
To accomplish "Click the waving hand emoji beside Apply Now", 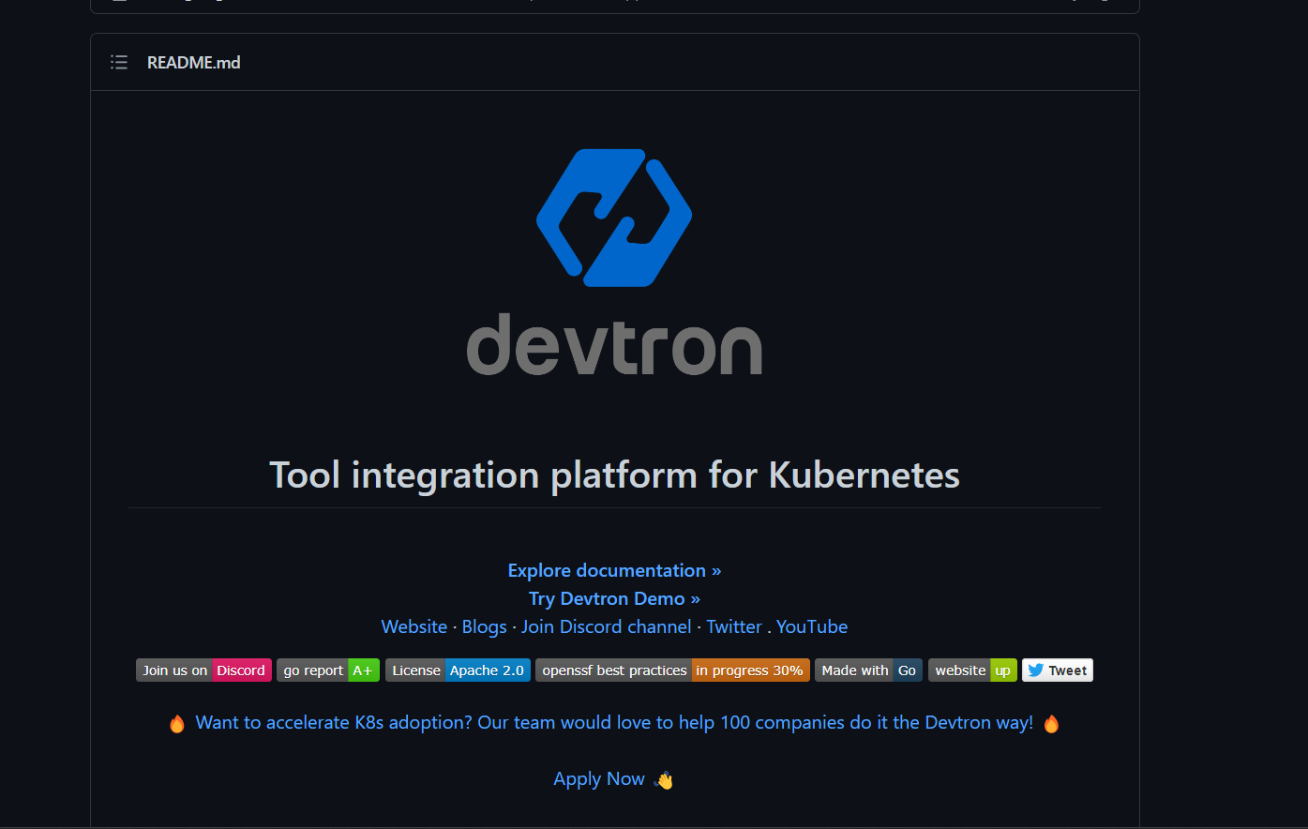I will point(664,780).
